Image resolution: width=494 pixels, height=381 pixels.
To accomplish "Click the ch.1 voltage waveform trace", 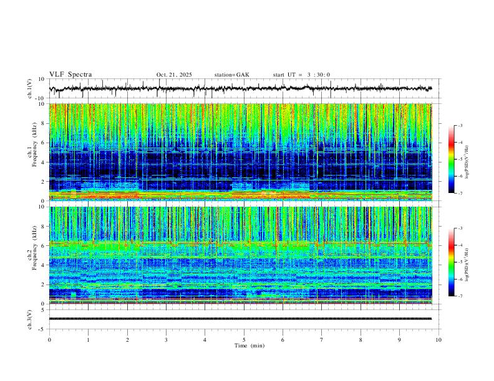I will pyautogui.click(x=241, y=88).
